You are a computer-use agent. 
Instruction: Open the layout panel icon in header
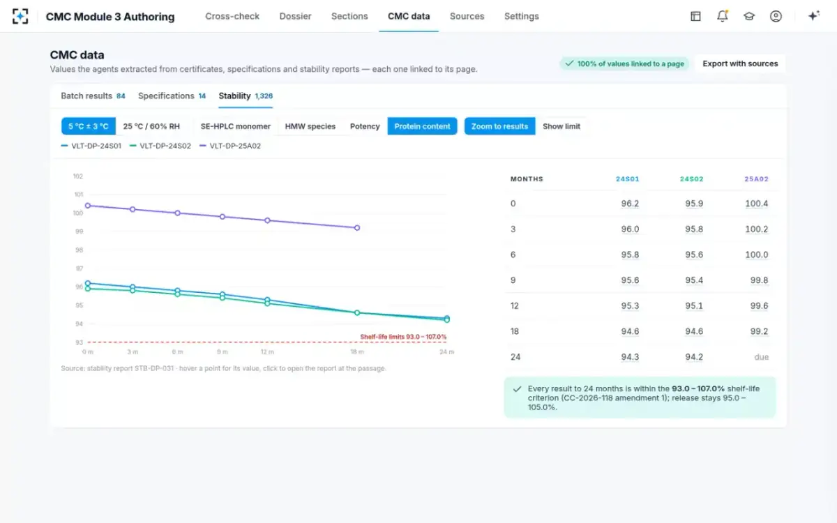point(695,16)
